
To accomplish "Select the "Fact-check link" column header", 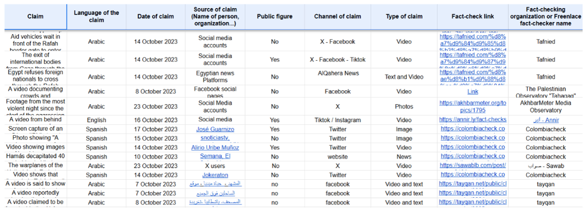I will 473,17.
